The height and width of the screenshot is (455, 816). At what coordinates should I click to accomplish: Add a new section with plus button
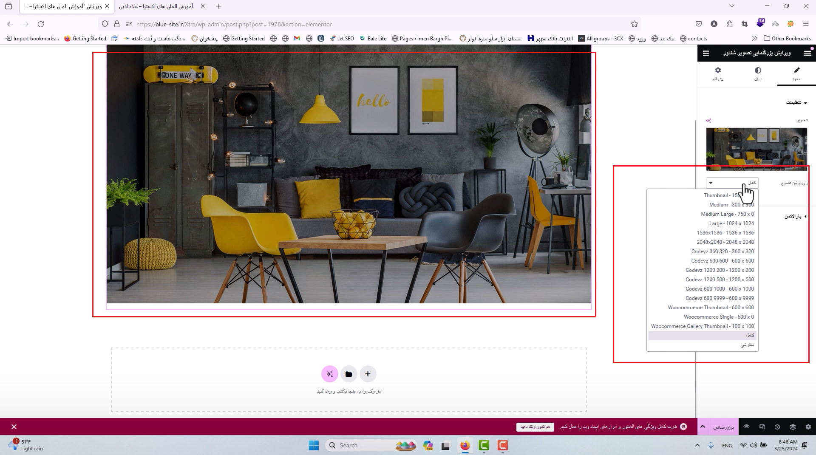[368, 374]
